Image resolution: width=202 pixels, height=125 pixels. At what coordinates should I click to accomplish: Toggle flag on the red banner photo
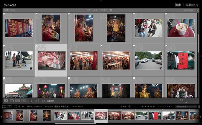[x=4, y=14]
